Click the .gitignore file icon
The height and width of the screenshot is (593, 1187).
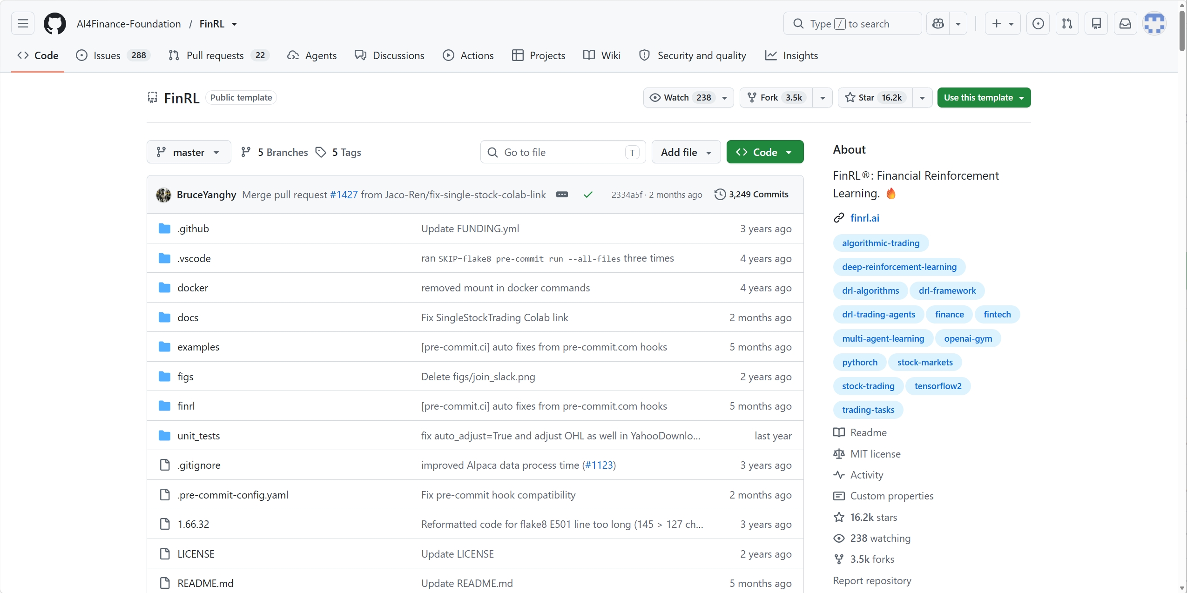[x=165, y=465]
